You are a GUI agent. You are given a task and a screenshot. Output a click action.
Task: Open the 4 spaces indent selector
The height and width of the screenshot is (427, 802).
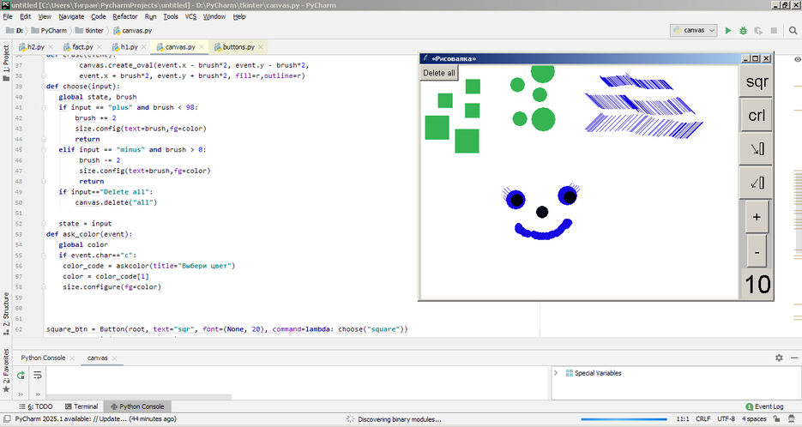coord(754,418)
